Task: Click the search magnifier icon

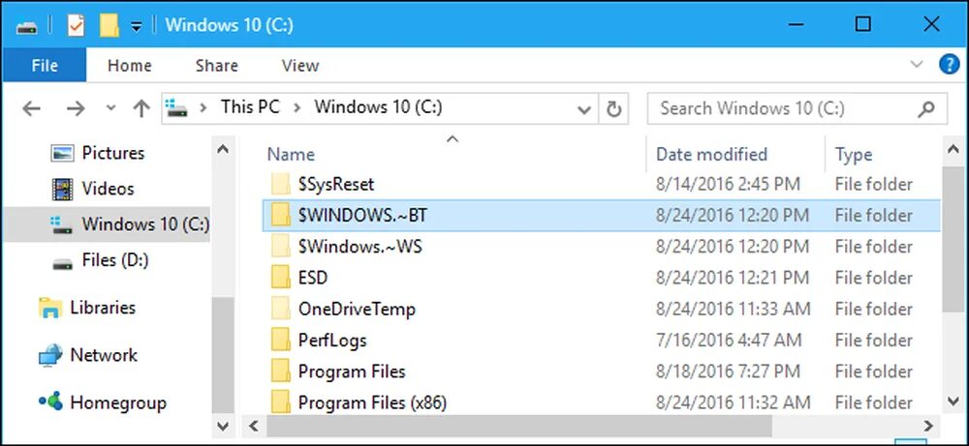Action: (x=927, y=108)
